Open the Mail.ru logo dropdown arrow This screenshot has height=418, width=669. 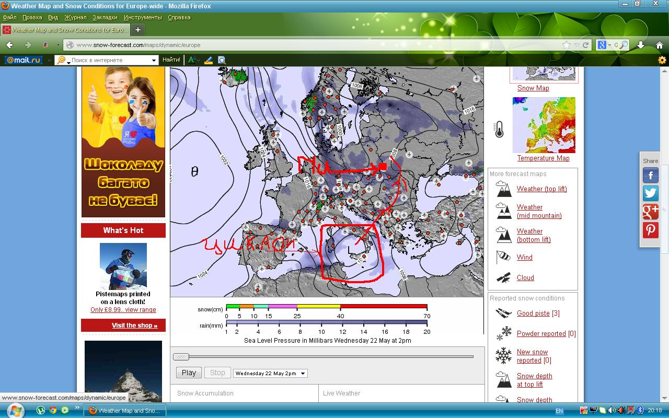(49, 60)
